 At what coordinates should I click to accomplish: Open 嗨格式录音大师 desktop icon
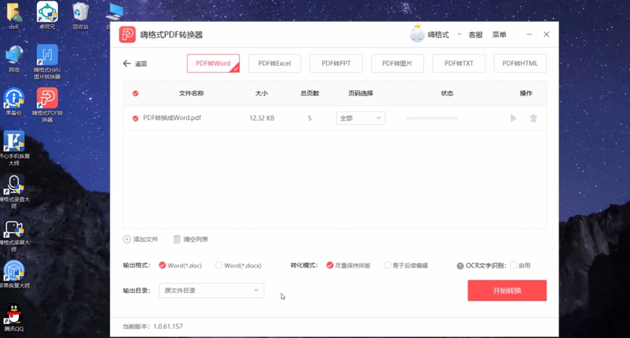pyautogui.click(x=14, y=192)
